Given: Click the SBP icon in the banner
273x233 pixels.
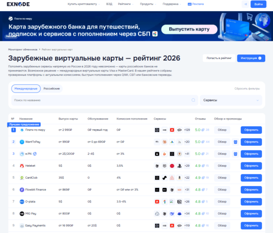Looking at the screenshot, I should click(x=155, y=34).
